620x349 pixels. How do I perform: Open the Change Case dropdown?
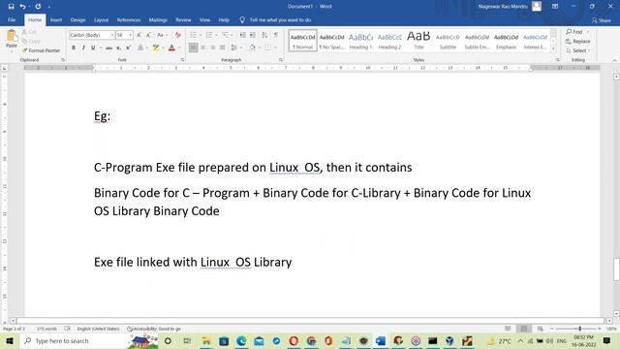(x=162, y=35)
